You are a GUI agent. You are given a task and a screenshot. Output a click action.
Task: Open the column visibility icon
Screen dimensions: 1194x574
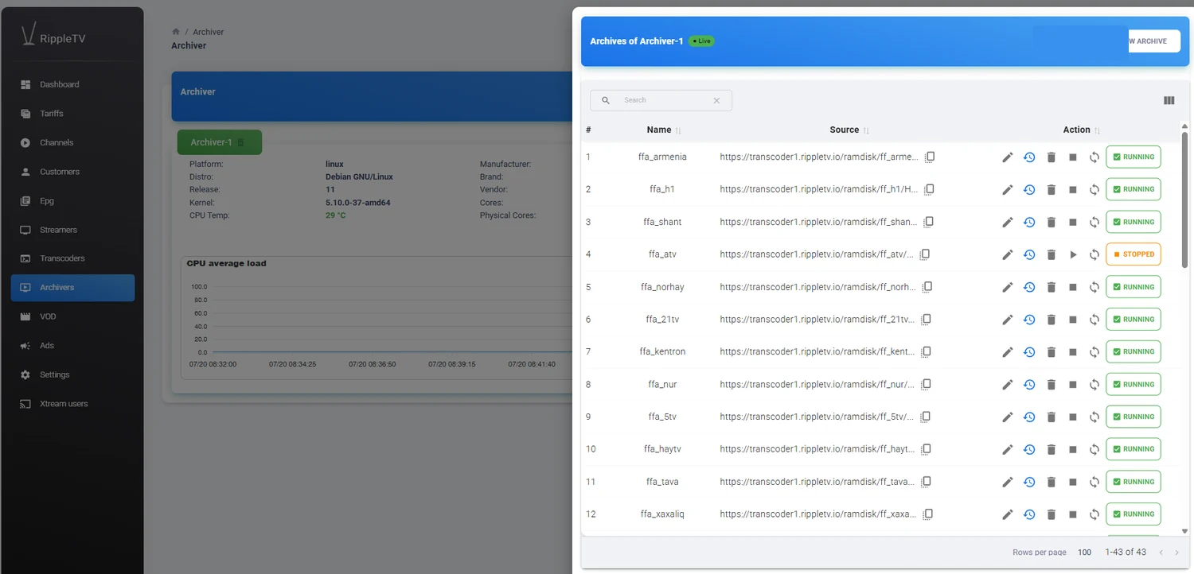[x=1169, y=100]
